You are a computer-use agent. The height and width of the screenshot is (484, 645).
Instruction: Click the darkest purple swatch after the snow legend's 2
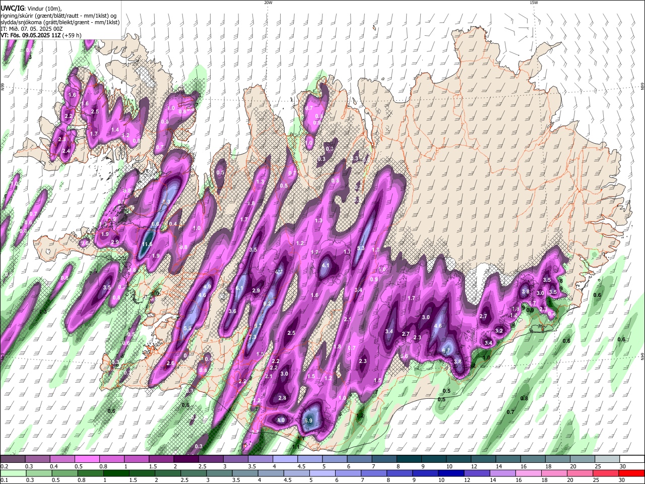click(x=186, y=459)
